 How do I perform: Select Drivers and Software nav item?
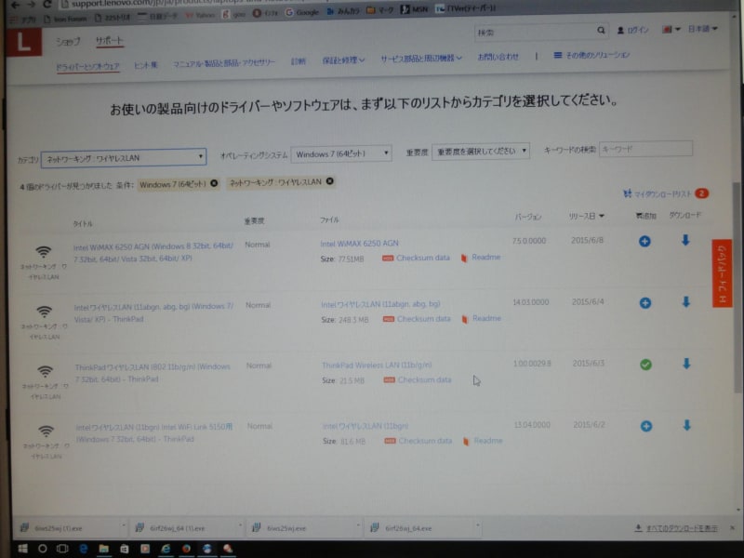[x=87, y=67]
